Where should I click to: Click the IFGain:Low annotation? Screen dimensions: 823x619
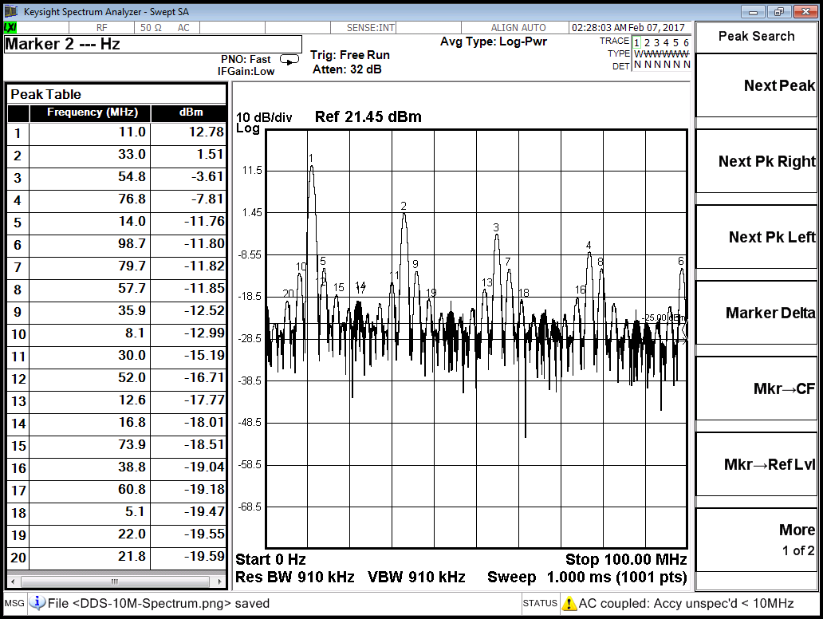point(246,72)
